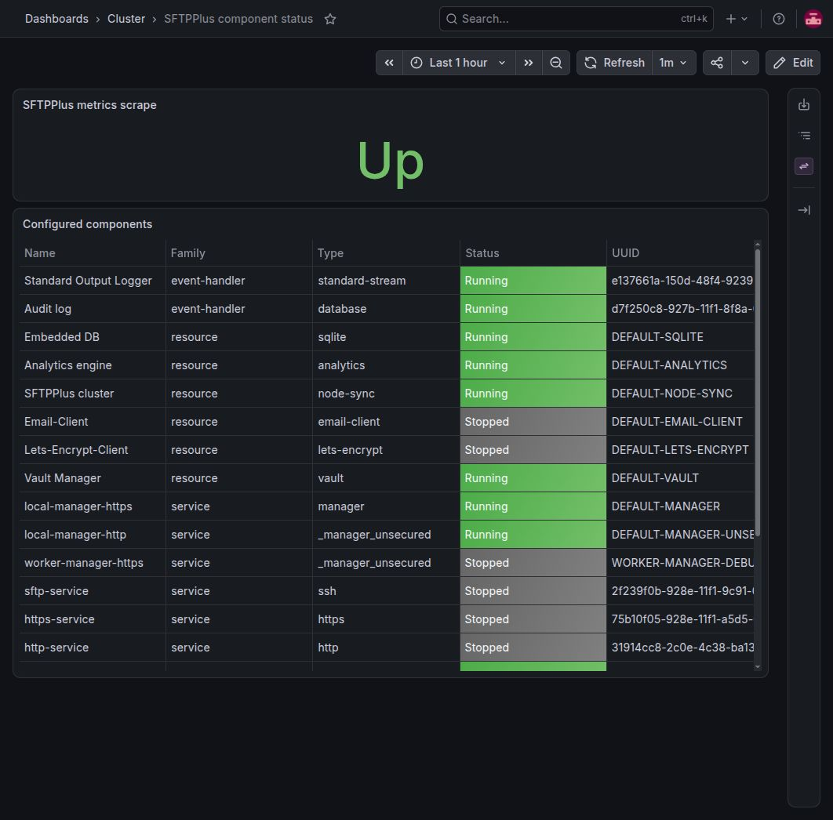Screen dimensions: 833x820
Task: Click the Refresh button
Action: click(615, 63)
